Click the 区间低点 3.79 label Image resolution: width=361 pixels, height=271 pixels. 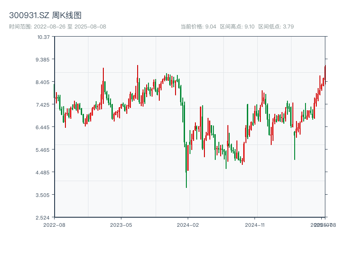point(276,27)
